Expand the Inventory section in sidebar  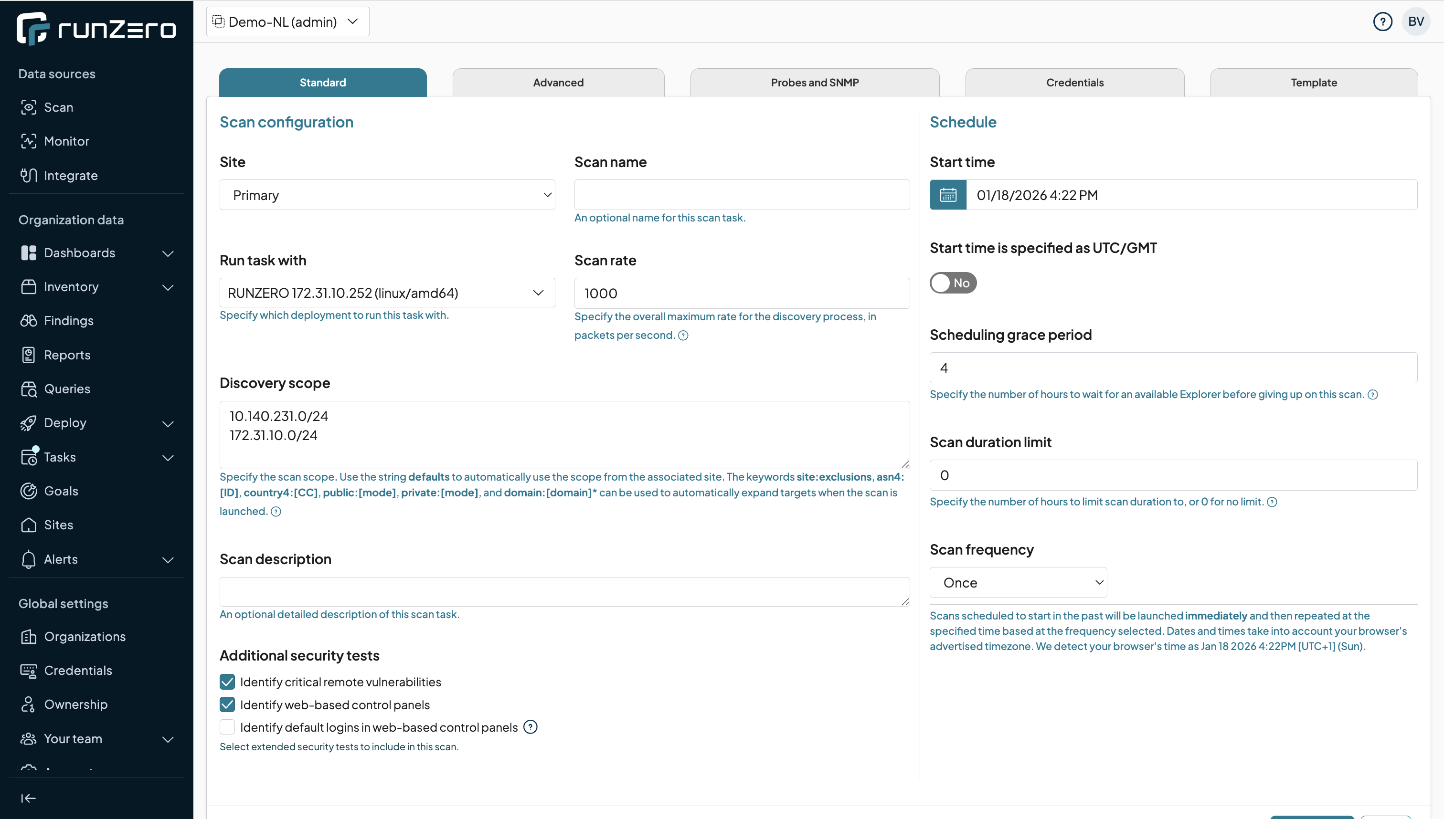168,287
